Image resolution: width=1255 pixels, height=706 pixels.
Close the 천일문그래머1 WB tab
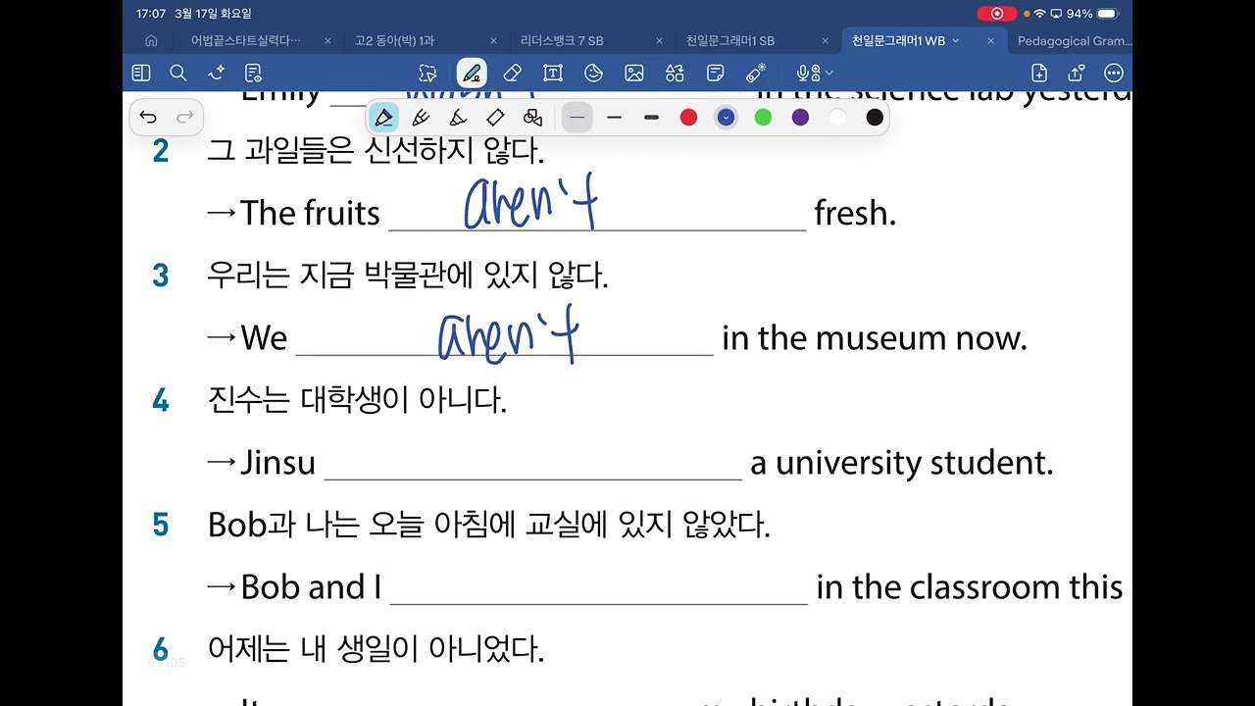991,41
